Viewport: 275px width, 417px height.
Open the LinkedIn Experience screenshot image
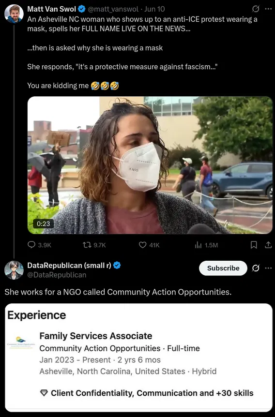click(x=138, y=357)
